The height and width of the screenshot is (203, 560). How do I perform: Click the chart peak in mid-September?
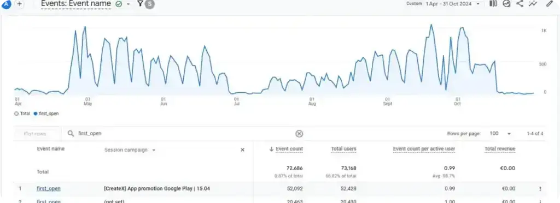431,25
